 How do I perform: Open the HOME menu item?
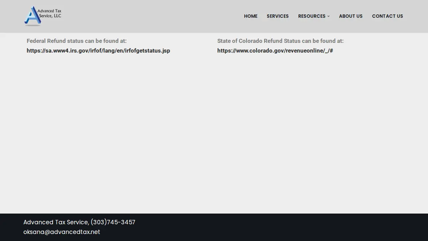pos(251,16)
